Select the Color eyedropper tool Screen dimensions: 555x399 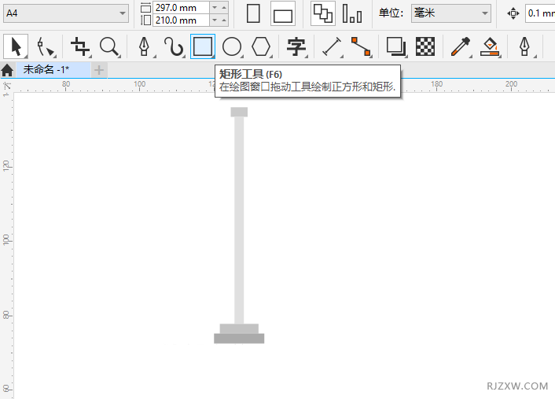(460, 46)
